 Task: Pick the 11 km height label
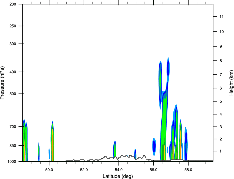tap(221, 17)
